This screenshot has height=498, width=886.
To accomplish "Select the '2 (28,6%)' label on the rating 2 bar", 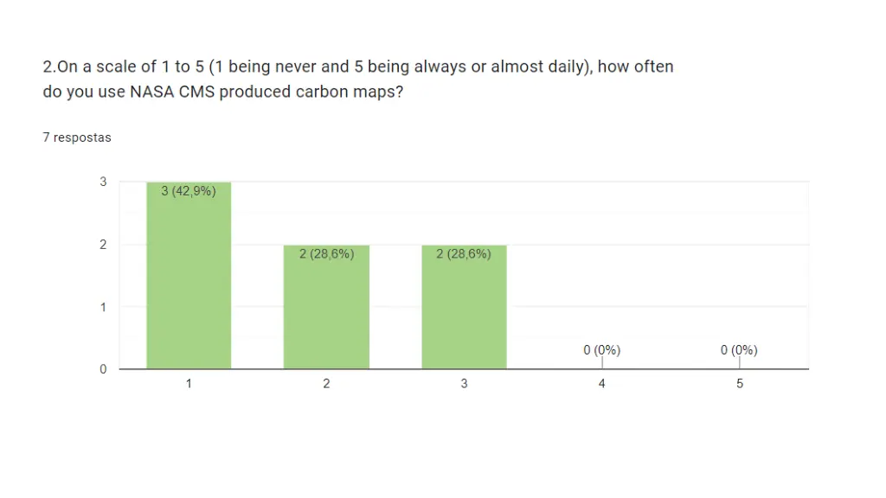I will pyautogui.click(x=326, y=254).
